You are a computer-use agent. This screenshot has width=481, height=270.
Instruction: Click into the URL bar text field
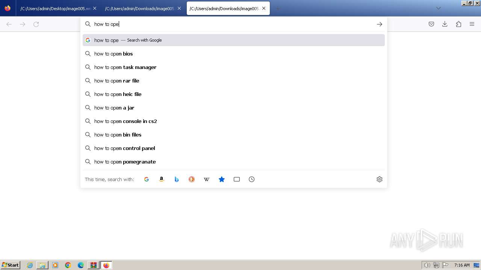click(233, 24)
